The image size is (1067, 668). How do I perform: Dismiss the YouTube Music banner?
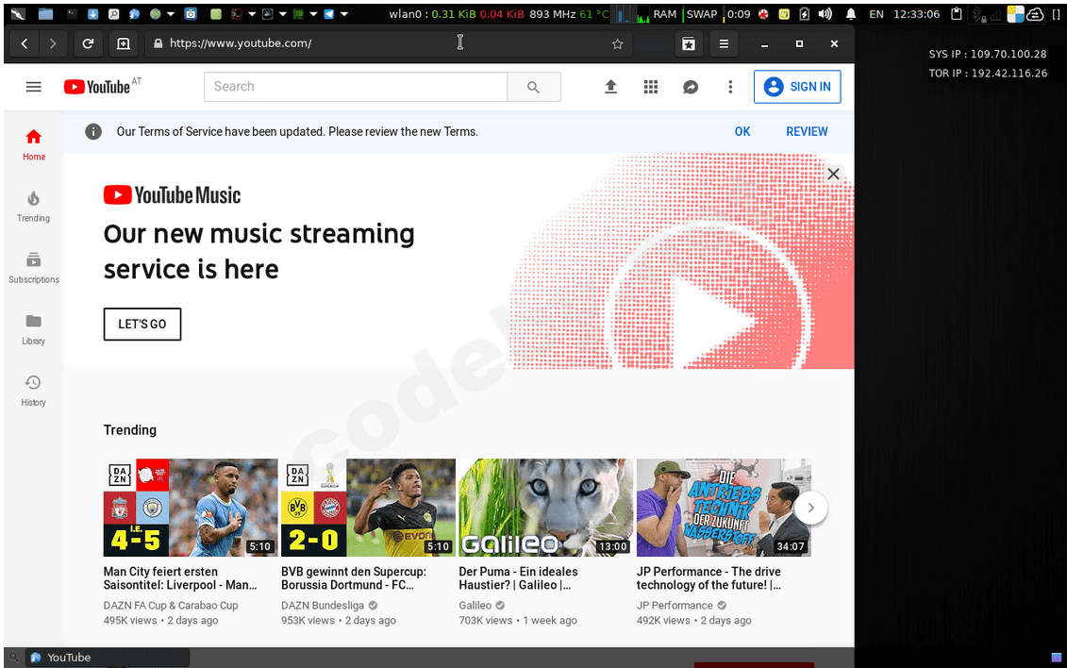pyautogui.click(x=833, y=174)
